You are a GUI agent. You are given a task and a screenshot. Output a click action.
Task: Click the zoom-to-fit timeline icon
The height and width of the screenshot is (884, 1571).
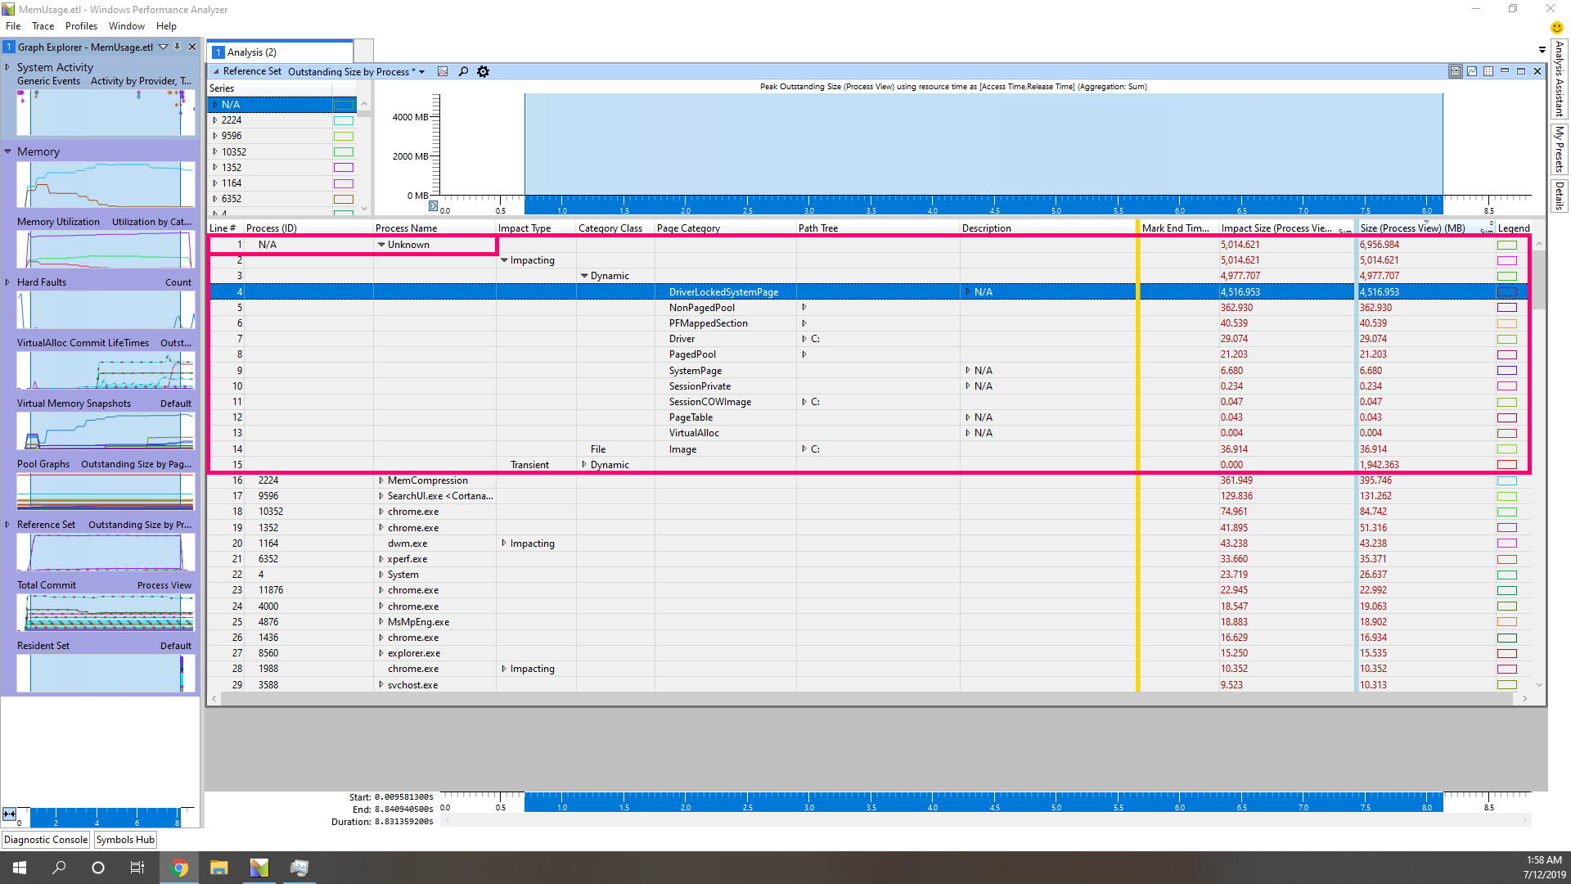(x=9, y=814)
